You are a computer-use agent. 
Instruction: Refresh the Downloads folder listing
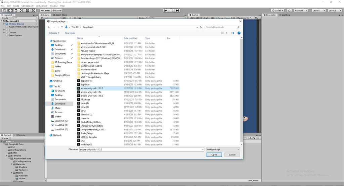(201, 27)
